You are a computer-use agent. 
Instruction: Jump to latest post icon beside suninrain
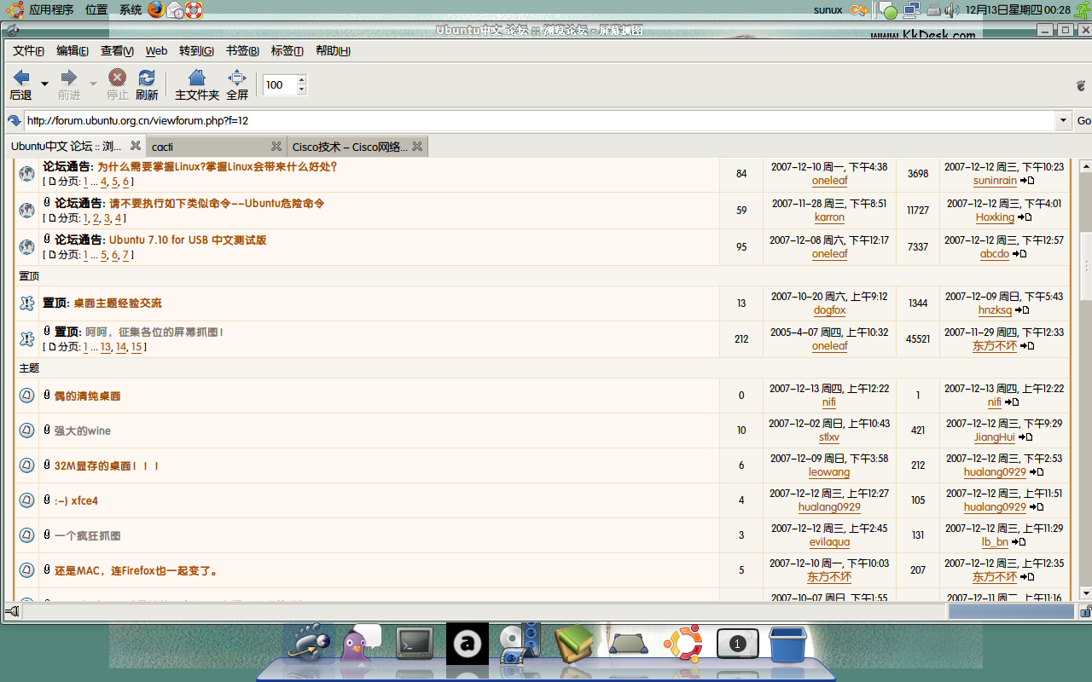1027,181
